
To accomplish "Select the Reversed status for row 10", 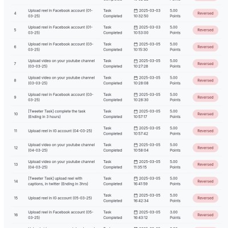I will click(x=205, y=114).
